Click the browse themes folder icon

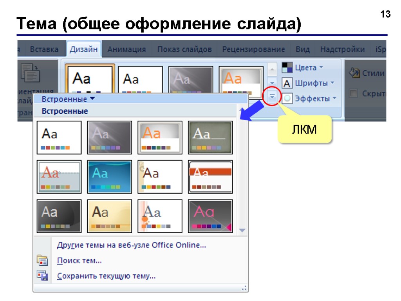coord(42,260)
